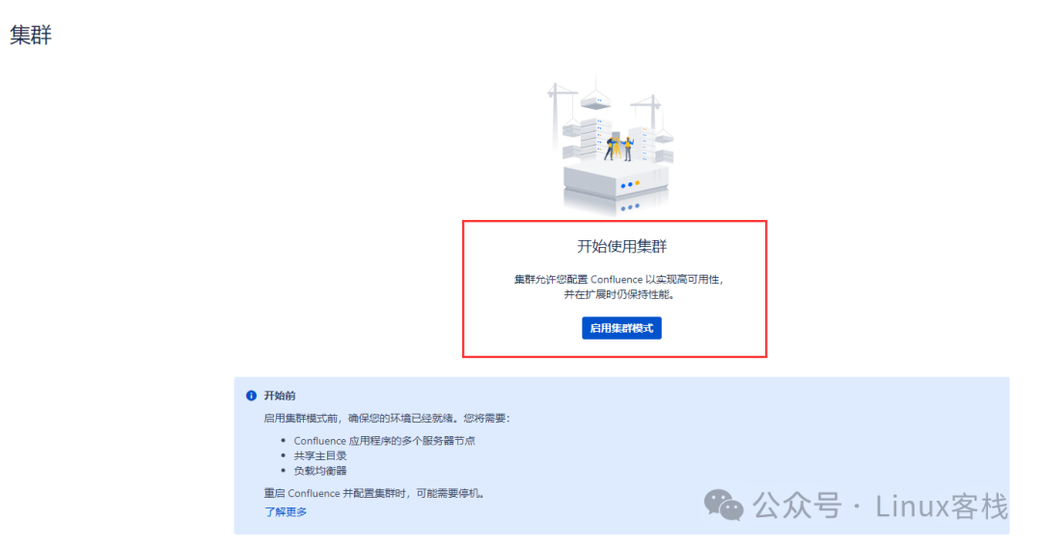The image size is (1042, 548).
Task: Click the 集群允许您配置 Confluence description line
Action: (618, 280)
